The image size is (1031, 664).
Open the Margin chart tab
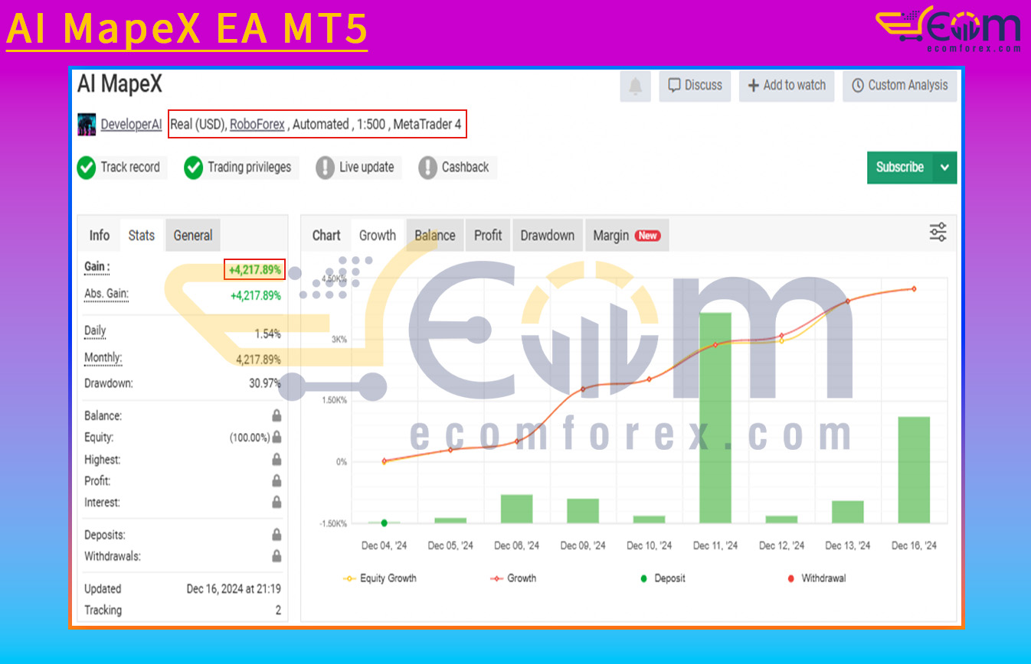point(627,236)
